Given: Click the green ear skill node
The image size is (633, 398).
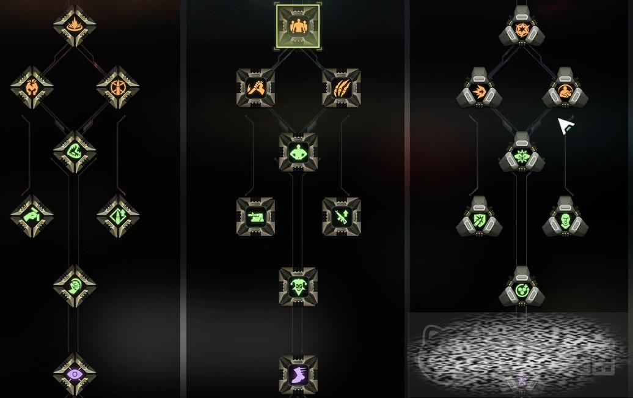Looking at the screenshot, I should pos(75,286).
